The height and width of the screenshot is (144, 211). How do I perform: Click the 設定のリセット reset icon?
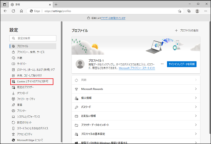point(13,122)
